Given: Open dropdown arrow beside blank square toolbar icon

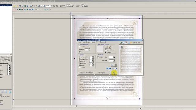Looking at the screenshot, I should point(42,9).
